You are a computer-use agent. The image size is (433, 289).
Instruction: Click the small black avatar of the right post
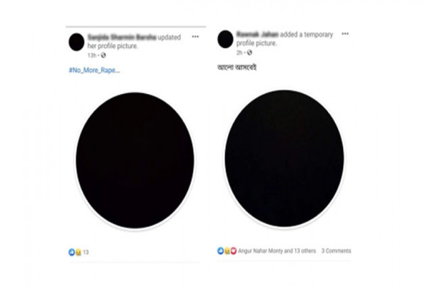pyautogui.click(x=225, y=39)
